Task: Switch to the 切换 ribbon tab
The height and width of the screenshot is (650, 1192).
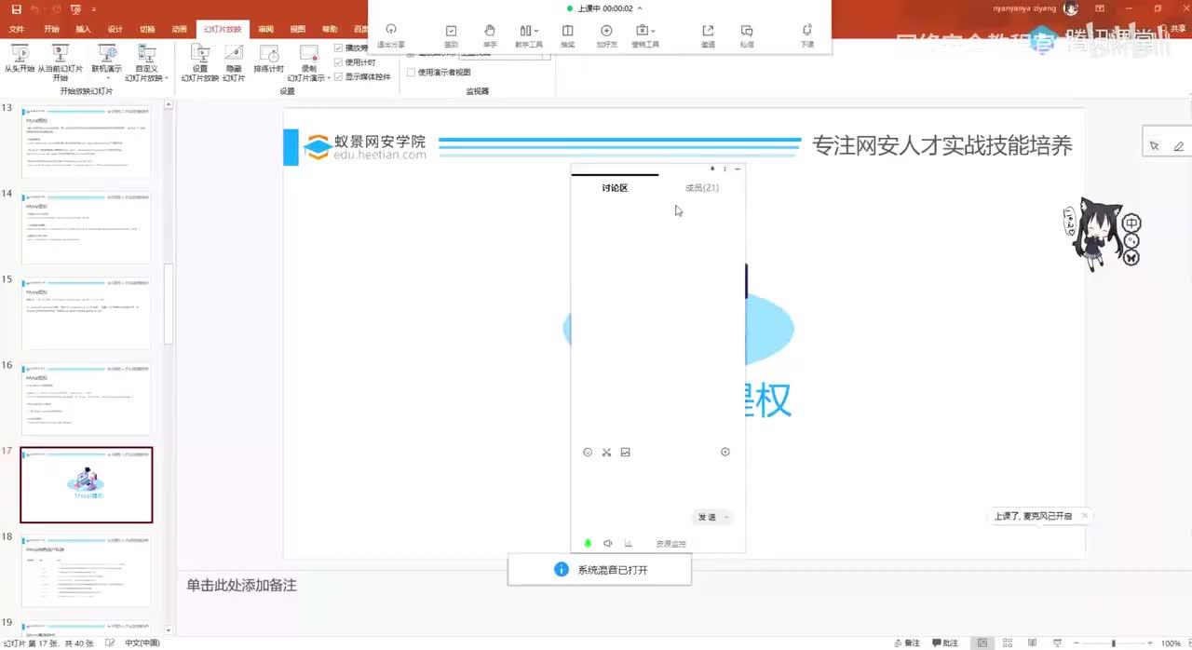Action: [x=147, y=29]
